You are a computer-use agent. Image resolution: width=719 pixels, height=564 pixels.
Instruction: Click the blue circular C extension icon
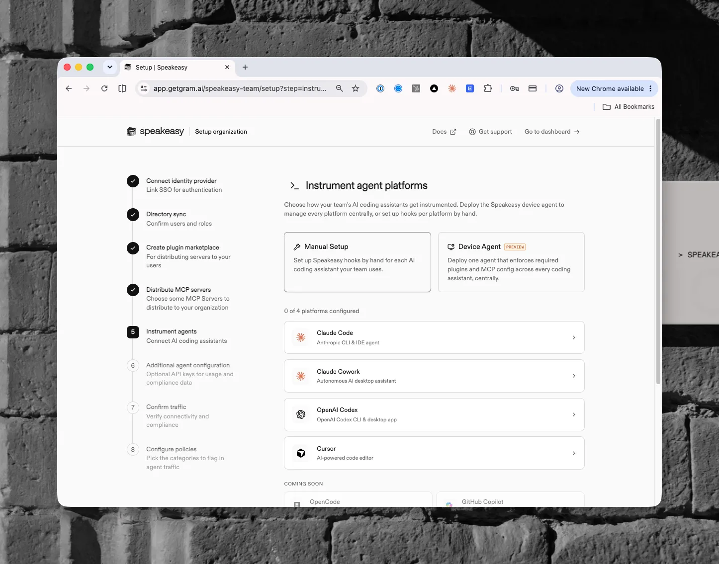tap(398, 88)
